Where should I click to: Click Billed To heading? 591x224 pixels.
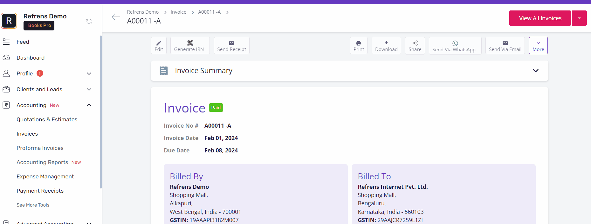tap(374, 176)
